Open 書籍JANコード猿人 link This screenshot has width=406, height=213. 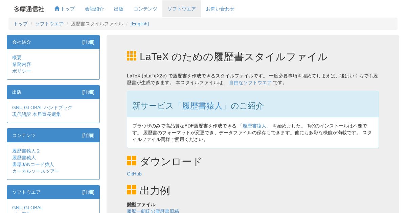[33, 164]
